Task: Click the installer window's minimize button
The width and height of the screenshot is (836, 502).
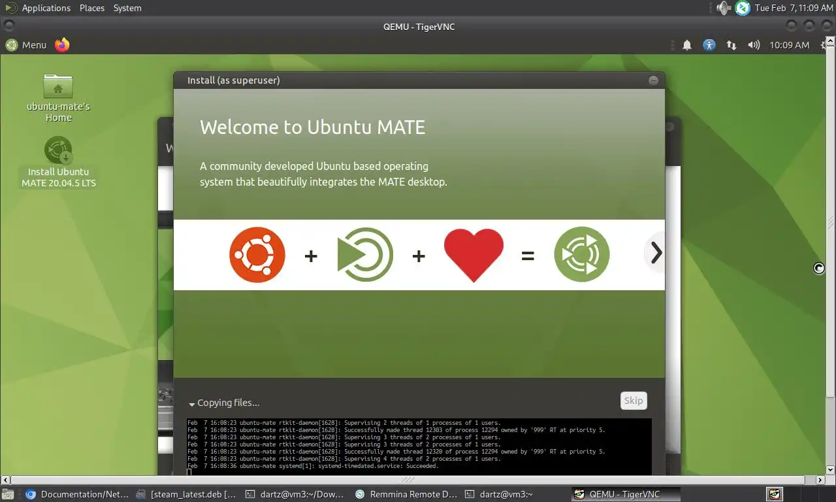Action: [653, 80]
